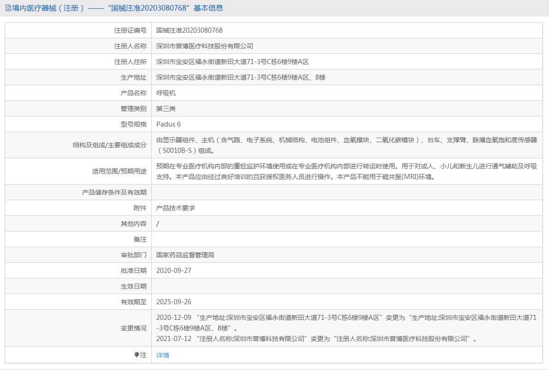Viewport: 549px width, 370px height.
Task: Click the bulb icon beside 注
Action: [x=136, y=355]
